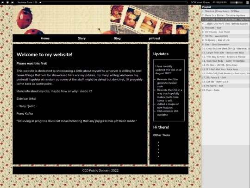Play Te Quiero - Kiss of Life track
Image resolution: width=250 pixels, height=188 pixels.
[x=225, y=40]
